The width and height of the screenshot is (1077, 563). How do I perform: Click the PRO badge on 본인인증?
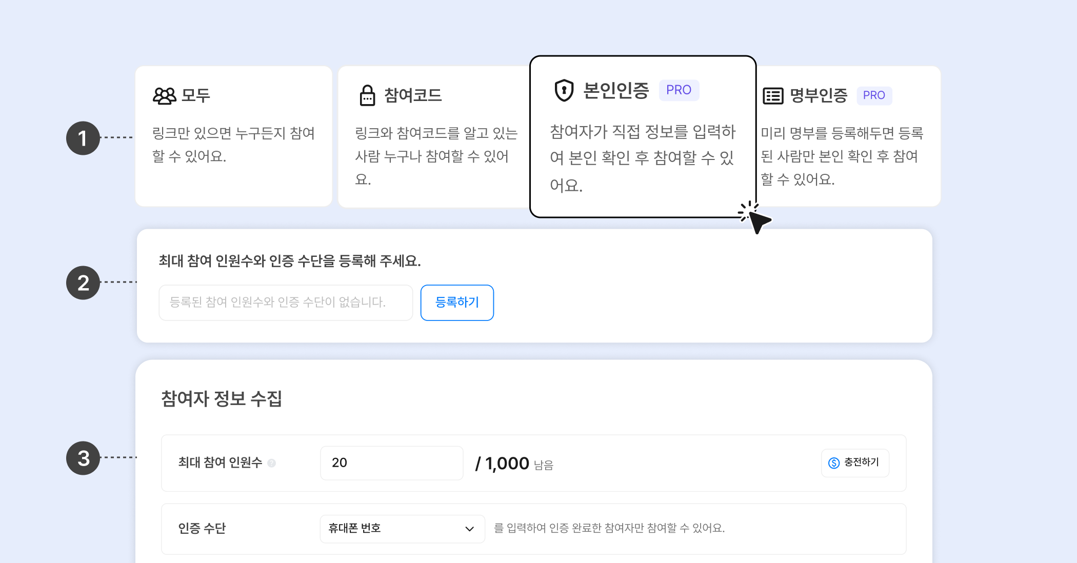679,90
